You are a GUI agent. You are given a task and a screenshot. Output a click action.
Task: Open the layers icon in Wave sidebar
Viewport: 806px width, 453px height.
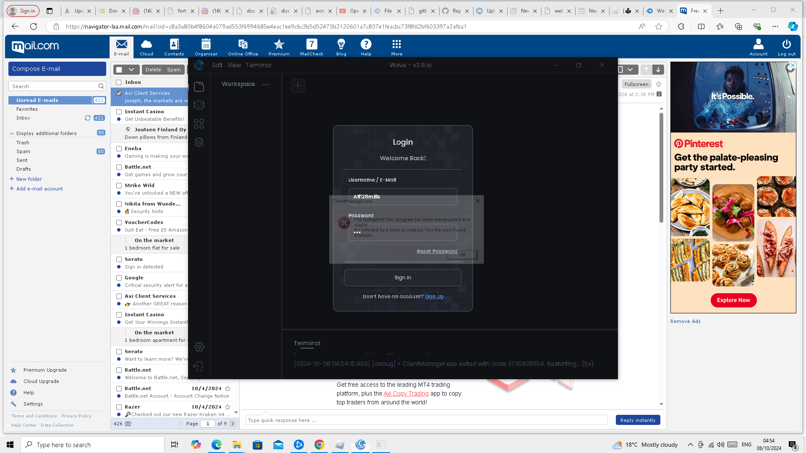[x=199, y=142]
